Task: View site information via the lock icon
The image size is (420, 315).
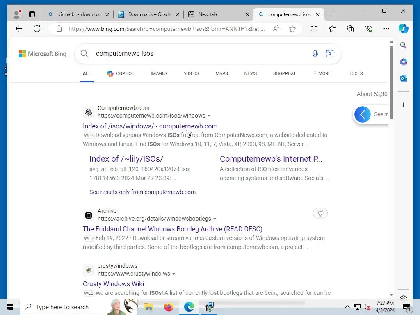Action: (59, 29)
